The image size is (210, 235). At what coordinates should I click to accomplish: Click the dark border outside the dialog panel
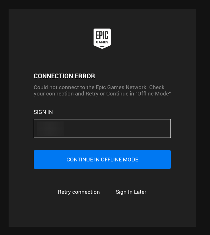point(203,117)
